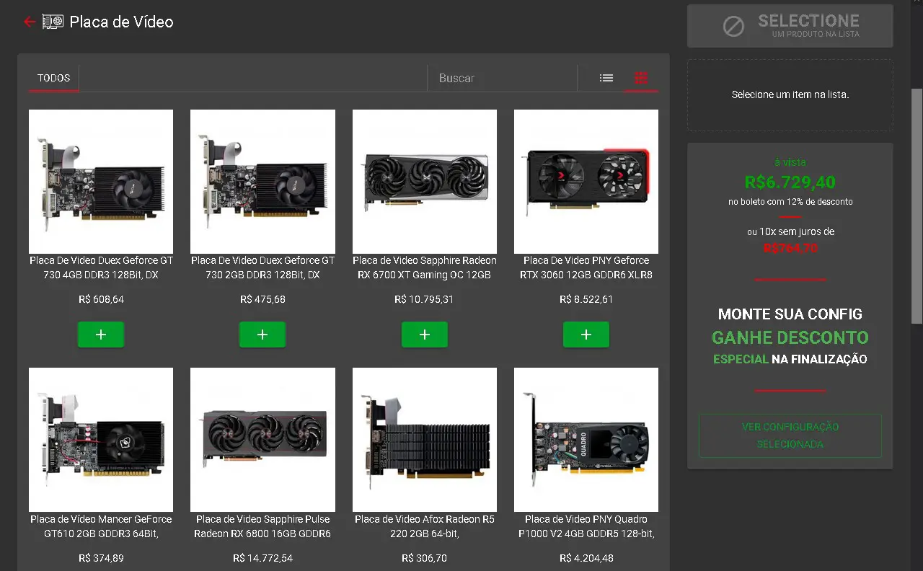Open PNY RTX 3060 XLR8 product image
This screenshot has width=923, height=571.
[586, 182]
